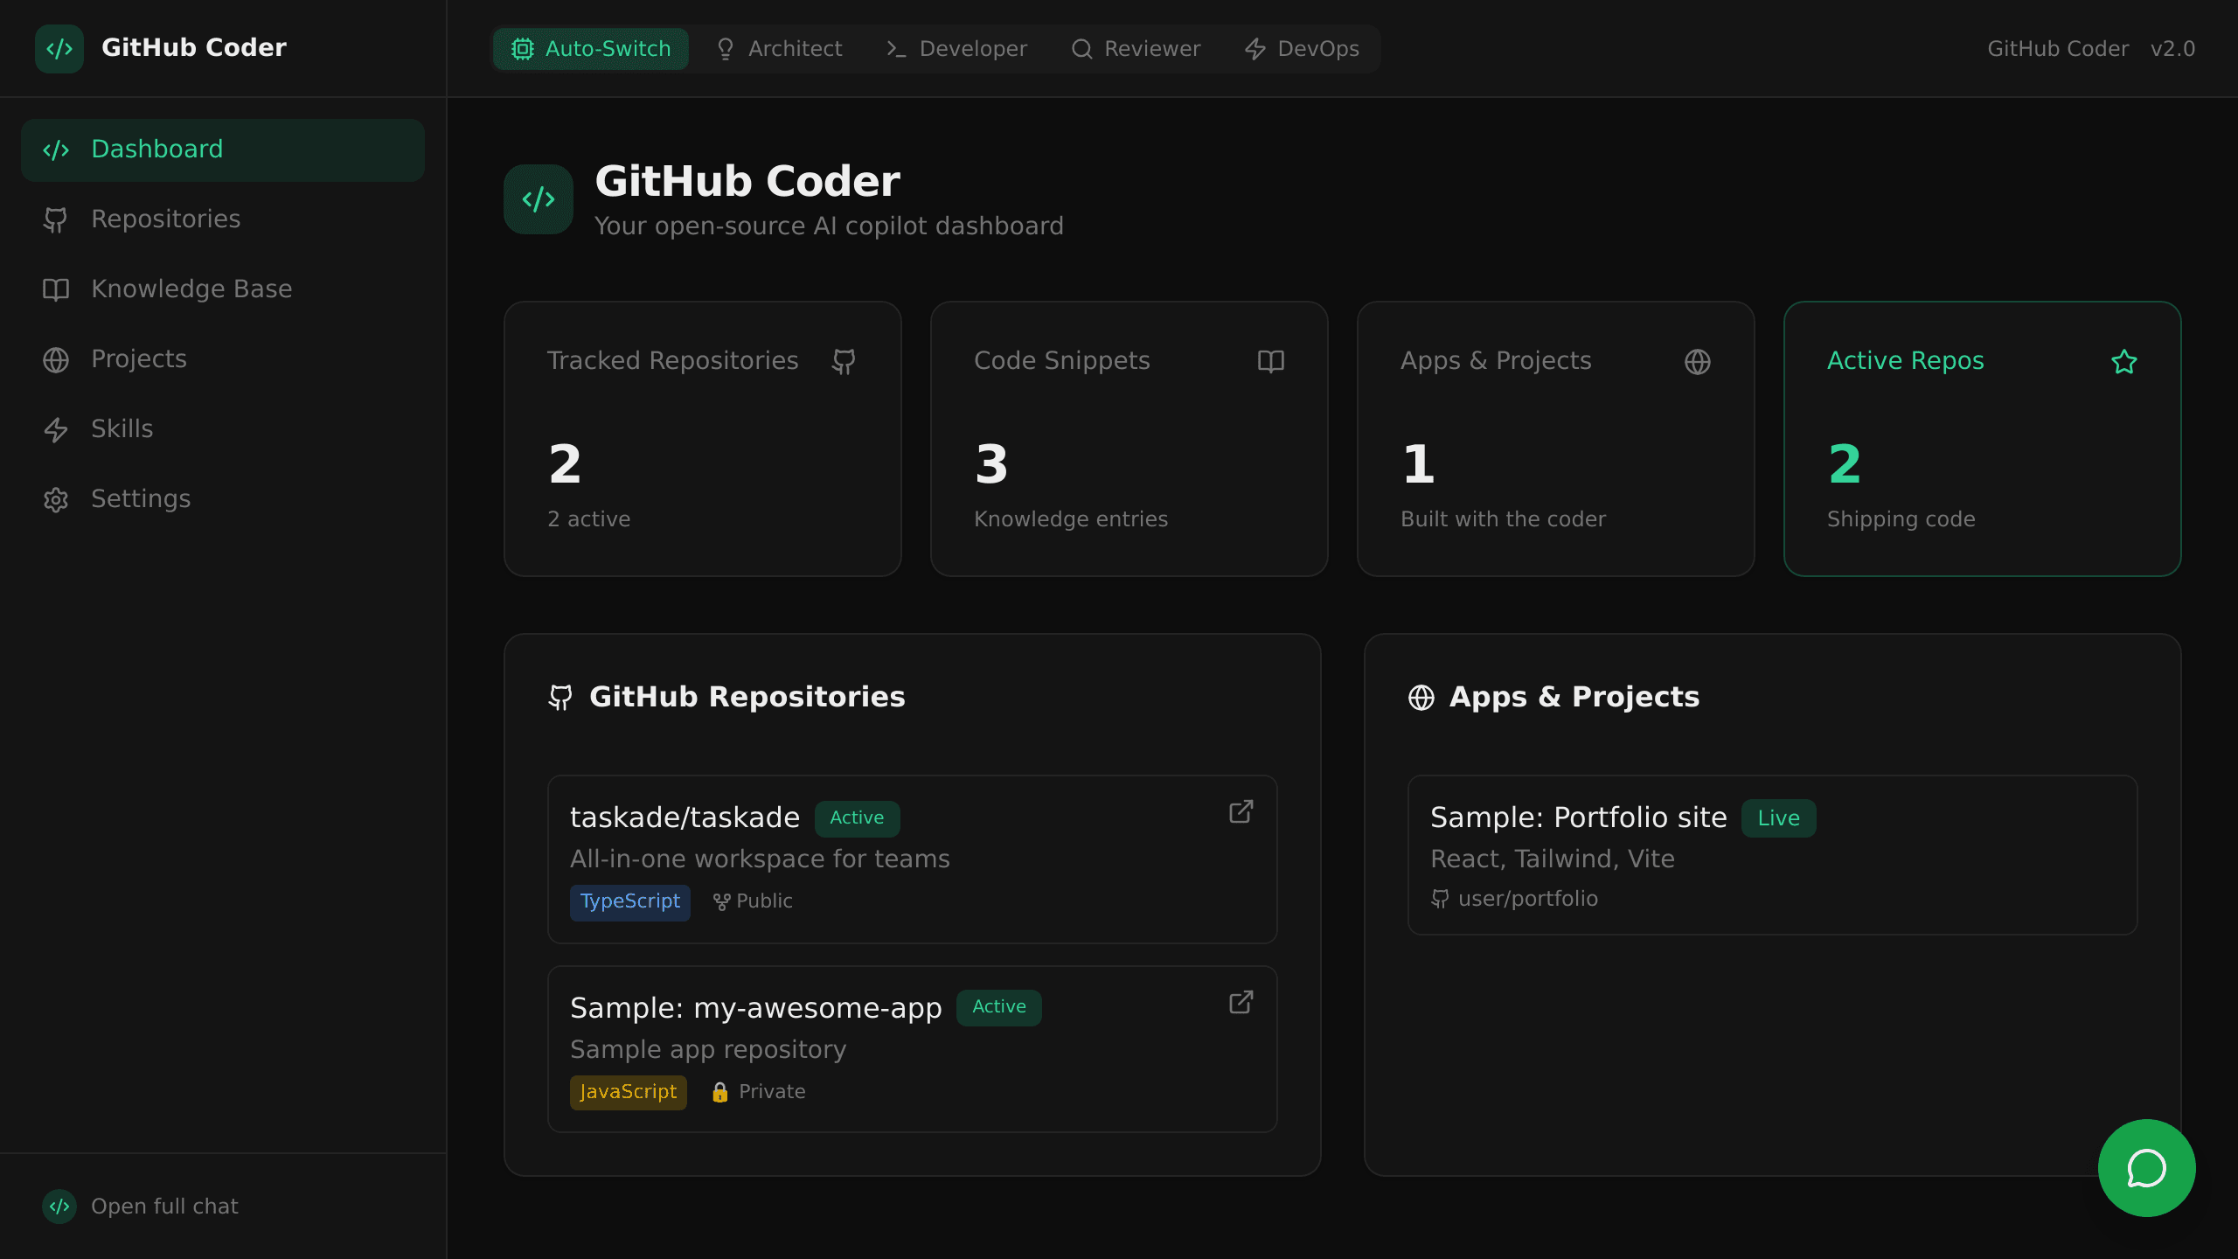Click the GitHub Coder logo in sidebar header
This screenshot has width=2238, height=1259.
59,48
